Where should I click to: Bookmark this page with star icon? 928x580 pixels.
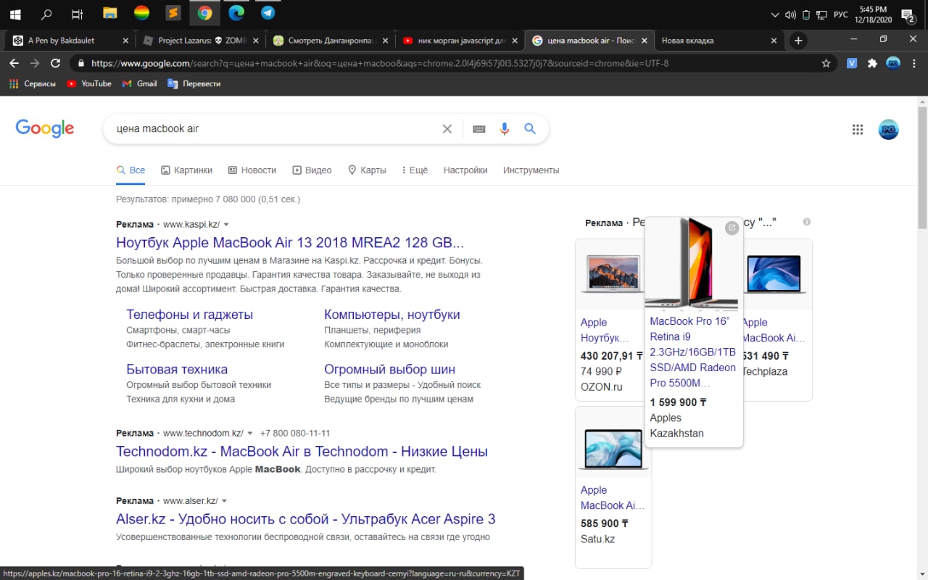click(826, 63)
